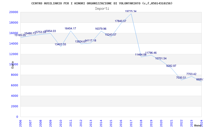
Task: Select data label 17840.57
Action: 121,21
